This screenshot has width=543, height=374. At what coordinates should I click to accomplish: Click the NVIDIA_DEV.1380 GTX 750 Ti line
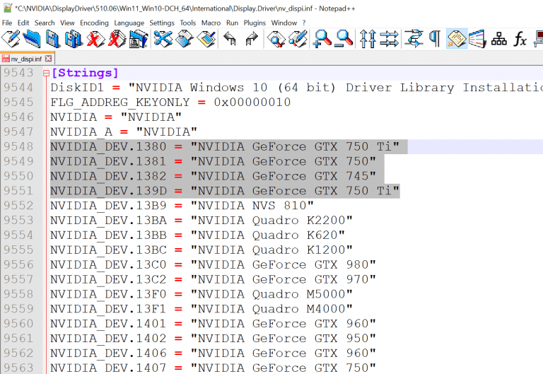click(225, 147)
